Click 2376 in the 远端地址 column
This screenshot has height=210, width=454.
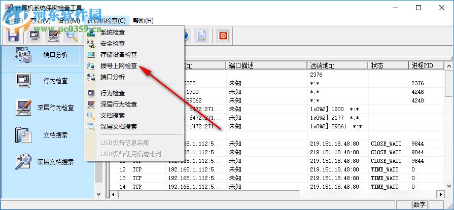316,75
